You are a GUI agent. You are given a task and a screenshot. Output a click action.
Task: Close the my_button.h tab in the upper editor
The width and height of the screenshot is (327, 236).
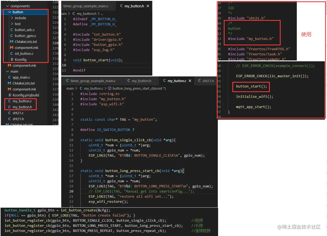(x=147, y=6)
